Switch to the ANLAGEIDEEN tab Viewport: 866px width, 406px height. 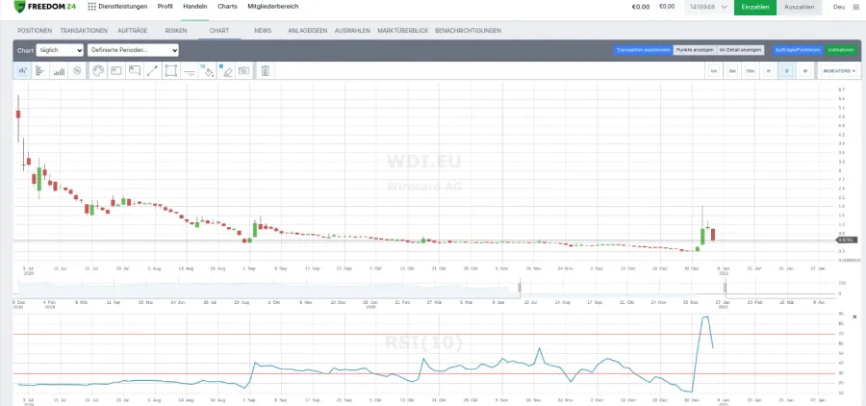308,31
